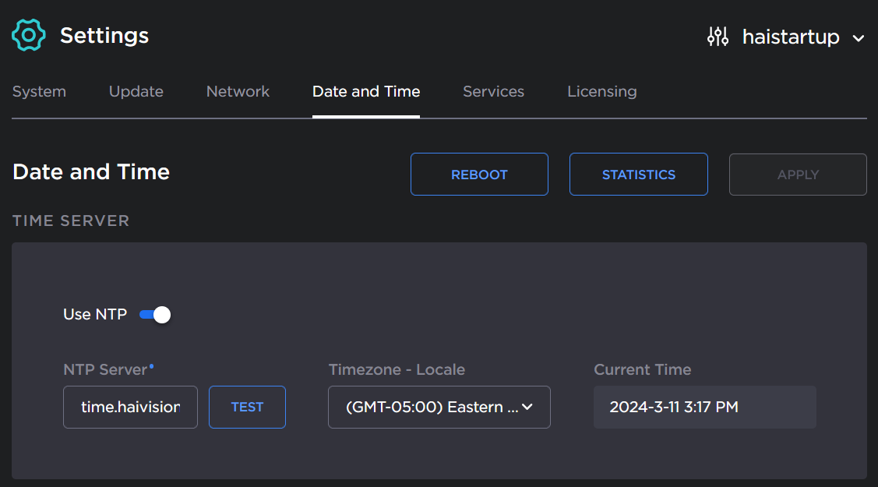Focus the NTP Server address field
The height and width of the screenshot is (487, 878).
[130, 407]
